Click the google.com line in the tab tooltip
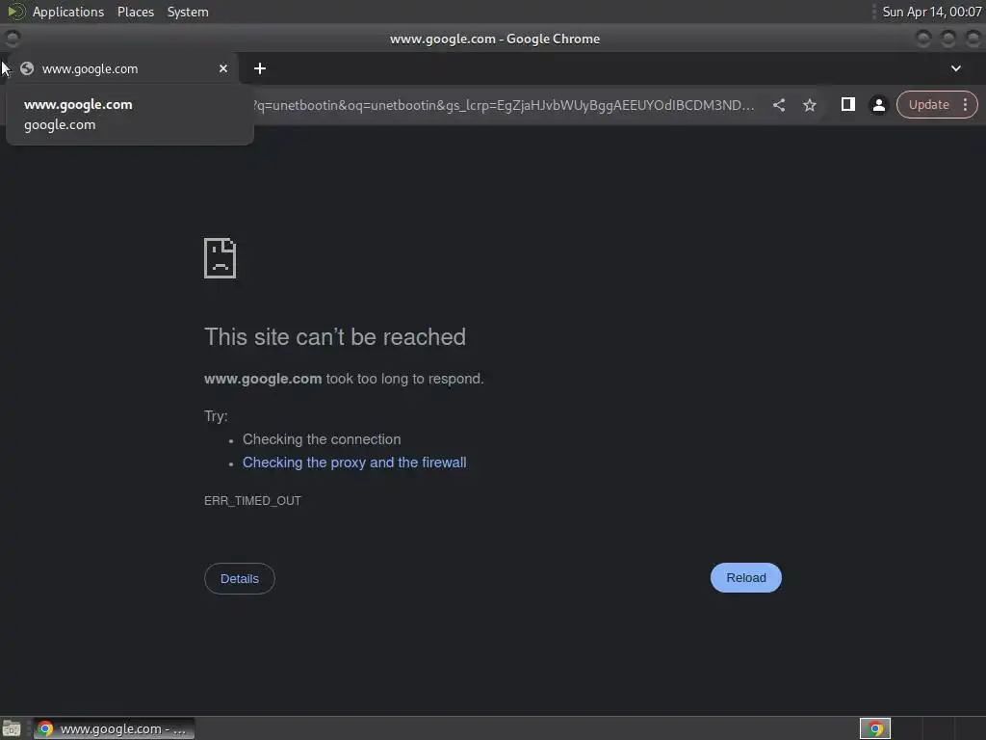Viewport: 986px width, 740px height. click(x=60, y=124)
